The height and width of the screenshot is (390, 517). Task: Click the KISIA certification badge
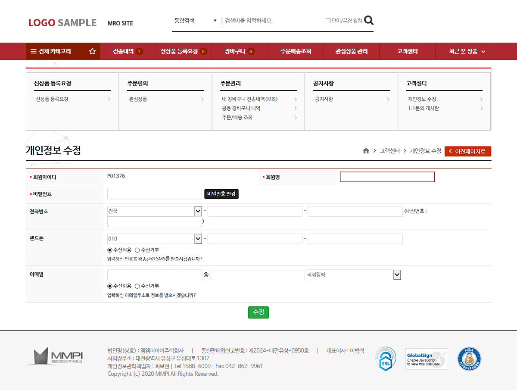point(469,359)
